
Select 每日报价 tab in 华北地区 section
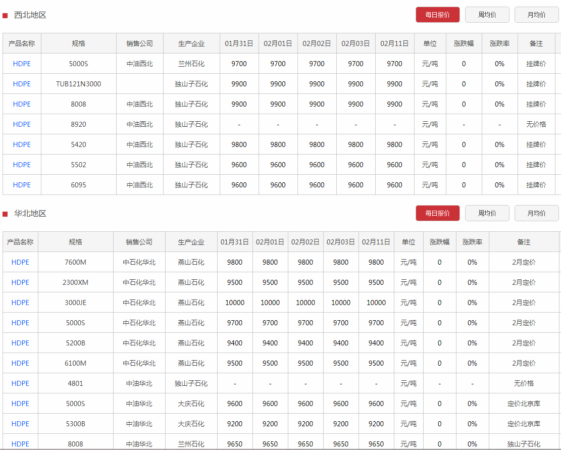click(x=437, y=213)
